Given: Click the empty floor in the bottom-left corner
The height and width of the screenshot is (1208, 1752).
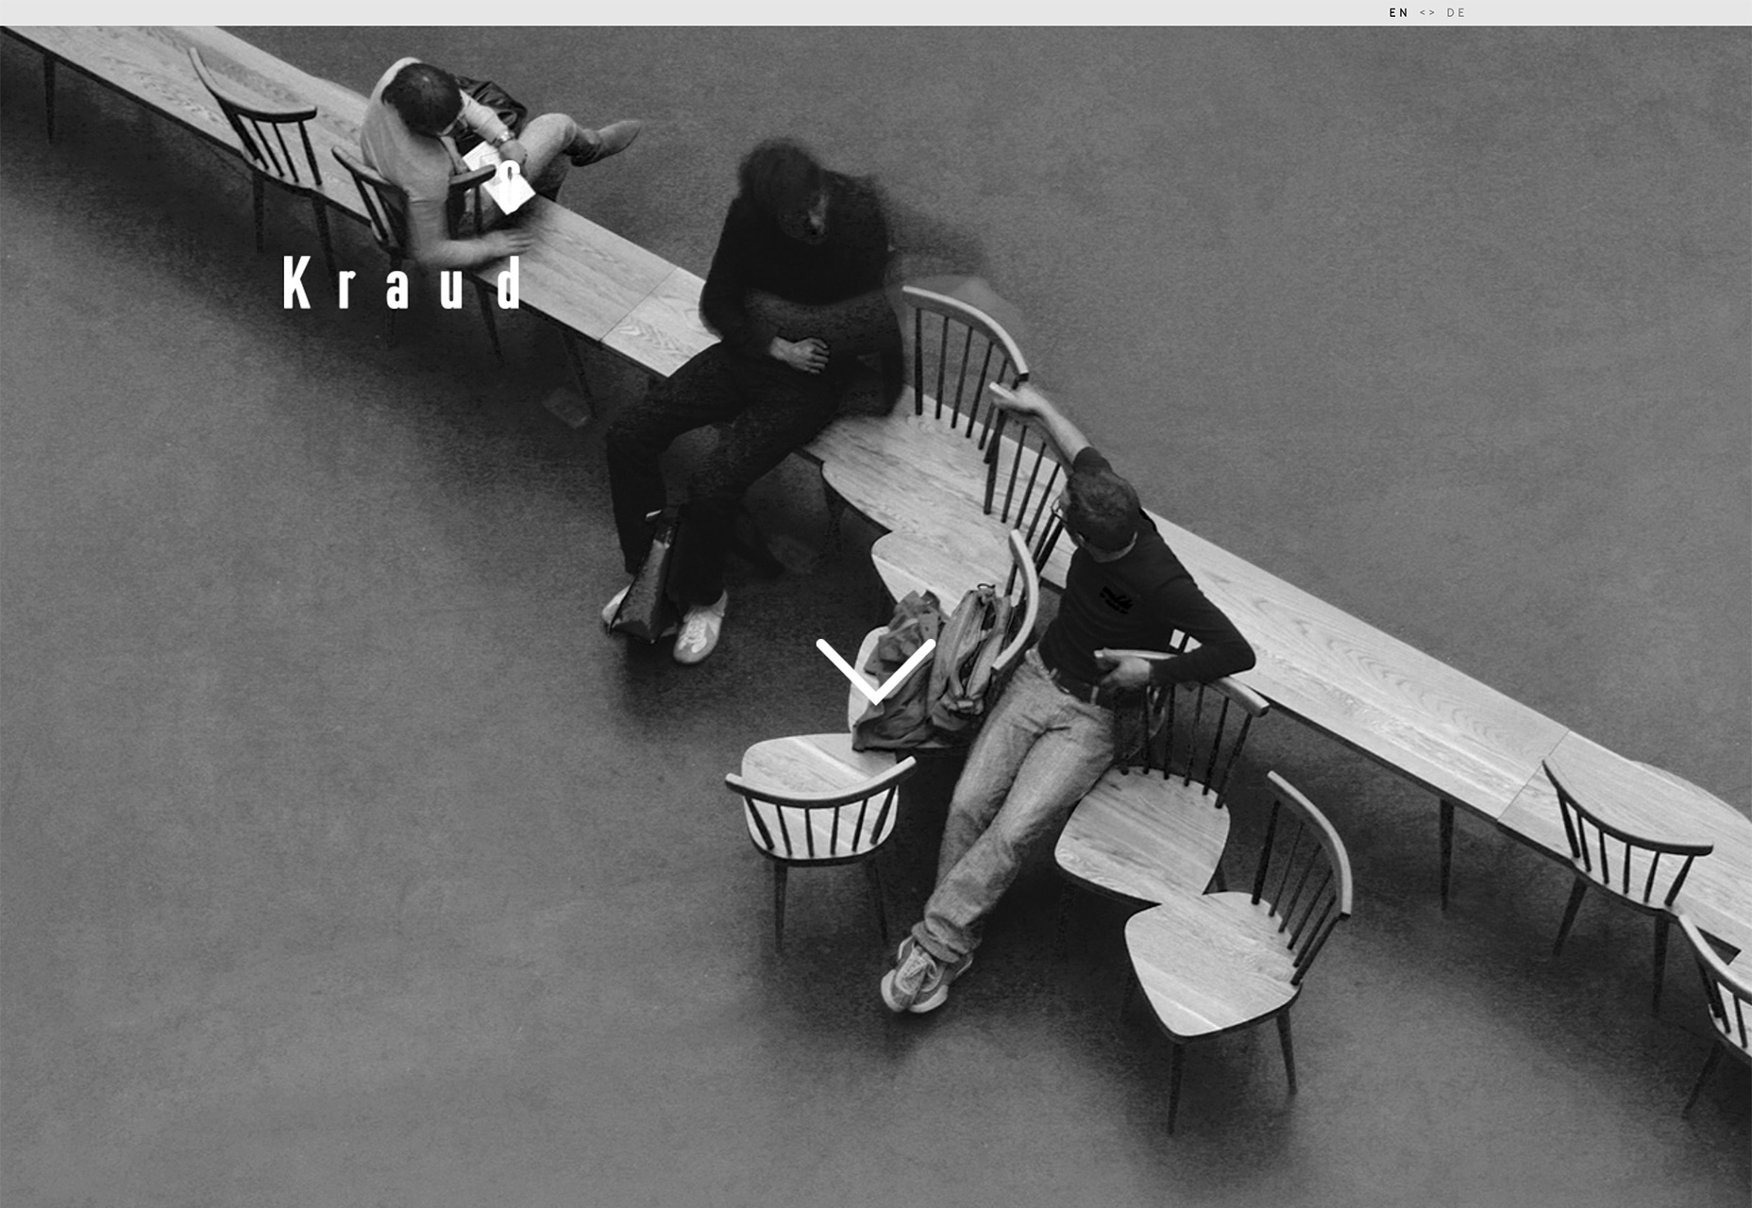Looking at the screenshot, I should [189, 1085].
